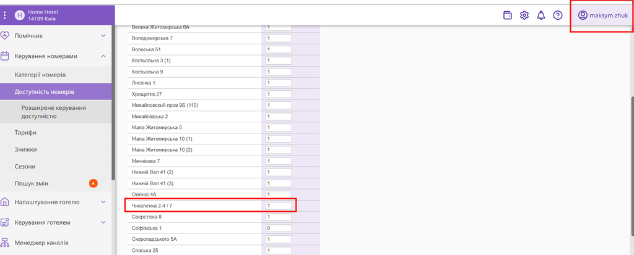Click availability field for Сверстюка 8
Viewport: 634px width, 255px height.
pyautogui.click(x=279, y=217)
